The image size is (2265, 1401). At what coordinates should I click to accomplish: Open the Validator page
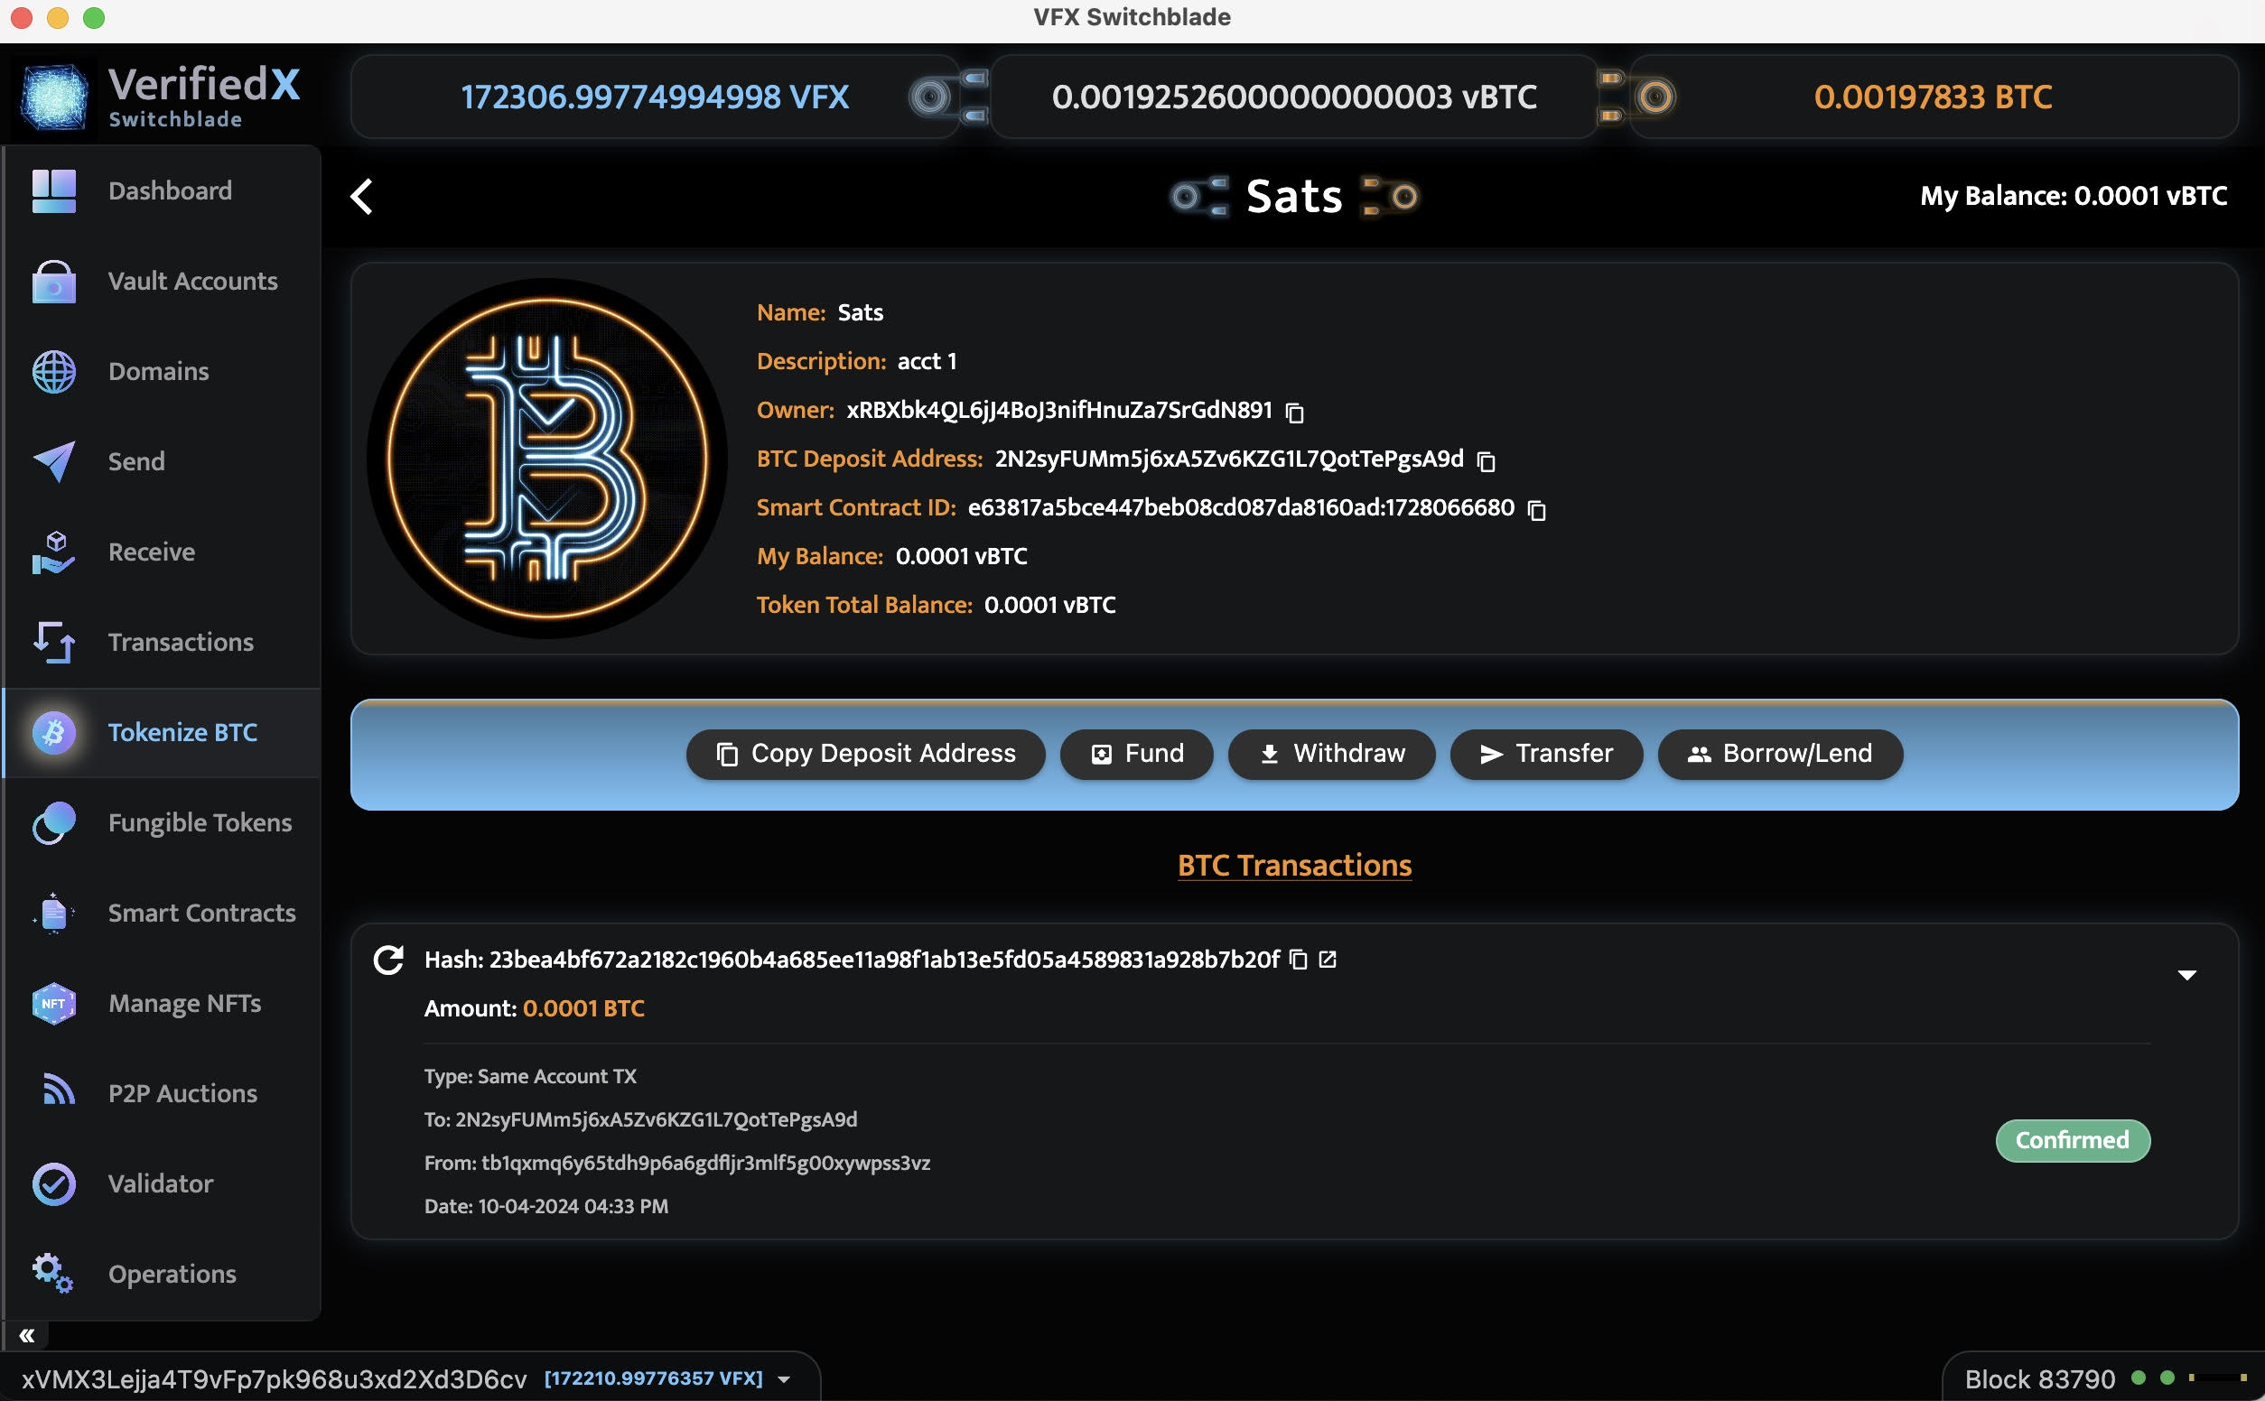click(x=163, y=1184)
